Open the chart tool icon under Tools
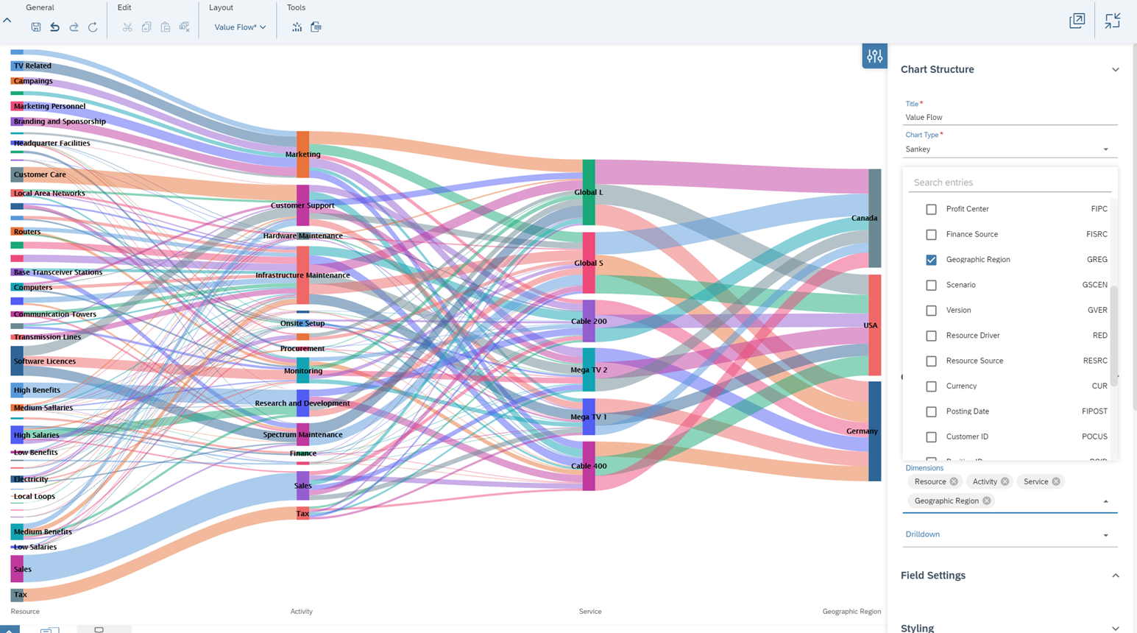Image resolution: width=1137 pixels, height=633 pixels. [297, 27]
